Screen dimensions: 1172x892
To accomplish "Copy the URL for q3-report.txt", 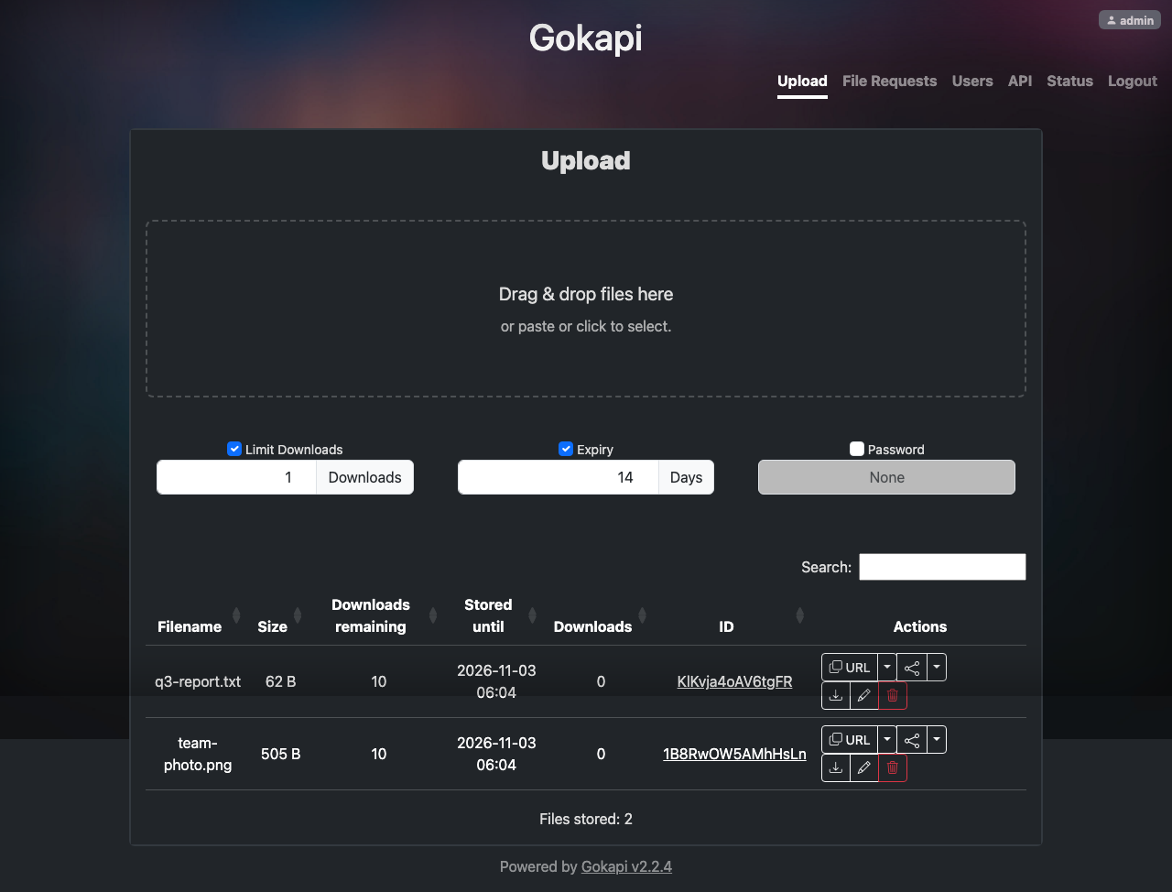I will pyautogui.click(x=850, y=668).
